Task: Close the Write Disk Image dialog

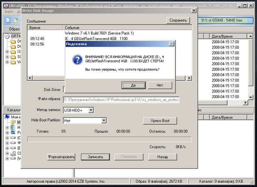Action: click(x=194, y=10)
